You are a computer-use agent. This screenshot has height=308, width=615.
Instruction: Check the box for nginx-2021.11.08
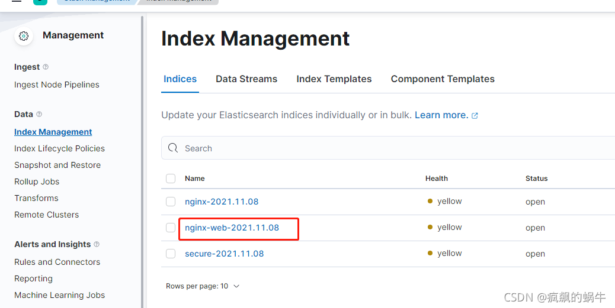(171, 202)
